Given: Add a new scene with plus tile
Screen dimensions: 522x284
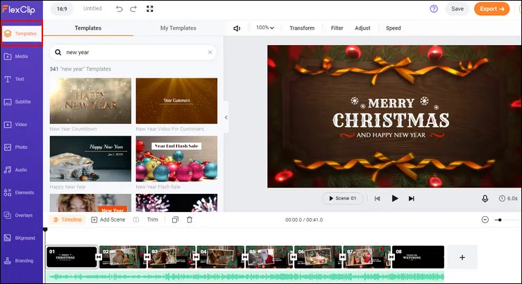Looking at the screenshot, I should (462, 258).
